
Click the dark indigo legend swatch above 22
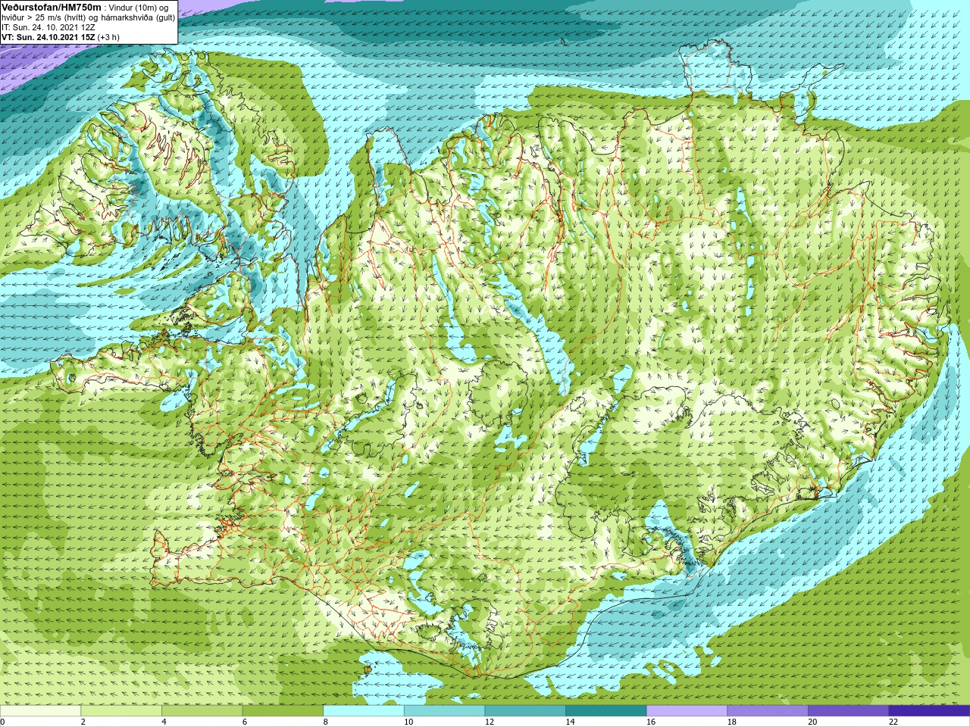pyautogui.click(x=929, y=711)
